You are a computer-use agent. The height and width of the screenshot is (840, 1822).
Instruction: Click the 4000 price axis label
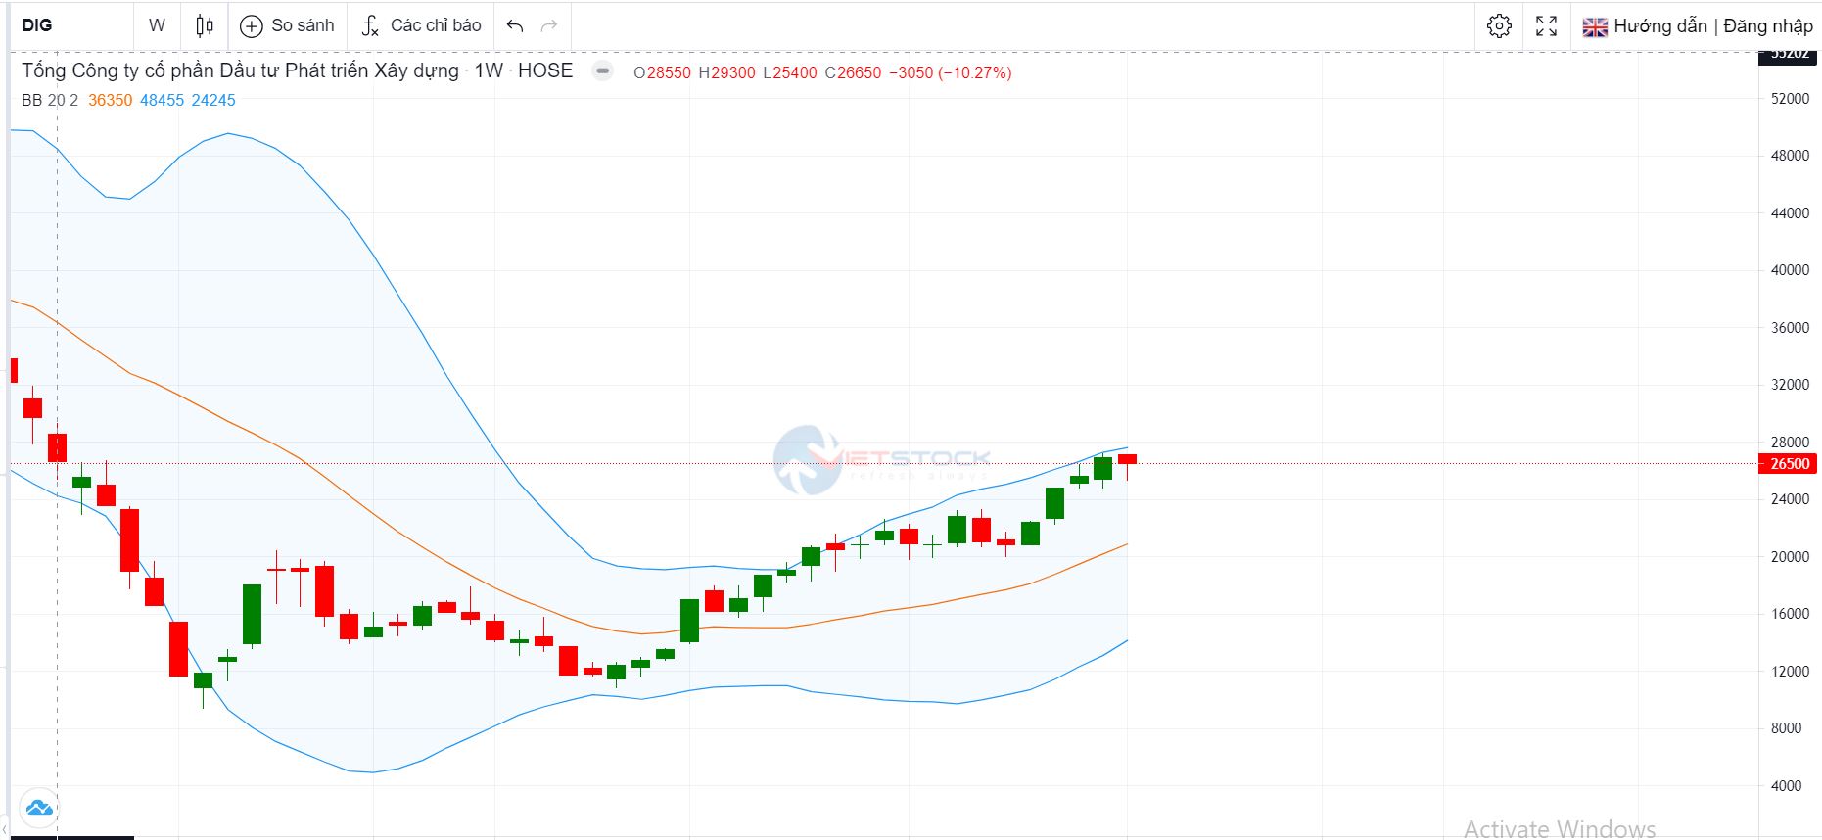[x=1786, y=786]
